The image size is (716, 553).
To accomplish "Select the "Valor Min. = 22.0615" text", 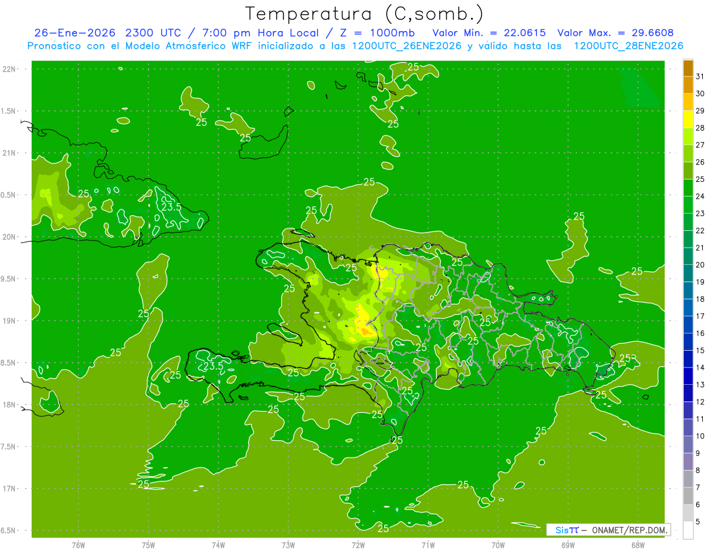I will [489, 33].
